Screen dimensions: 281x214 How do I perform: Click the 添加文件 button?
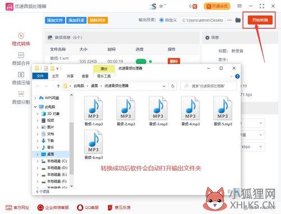tap(55, 20)
